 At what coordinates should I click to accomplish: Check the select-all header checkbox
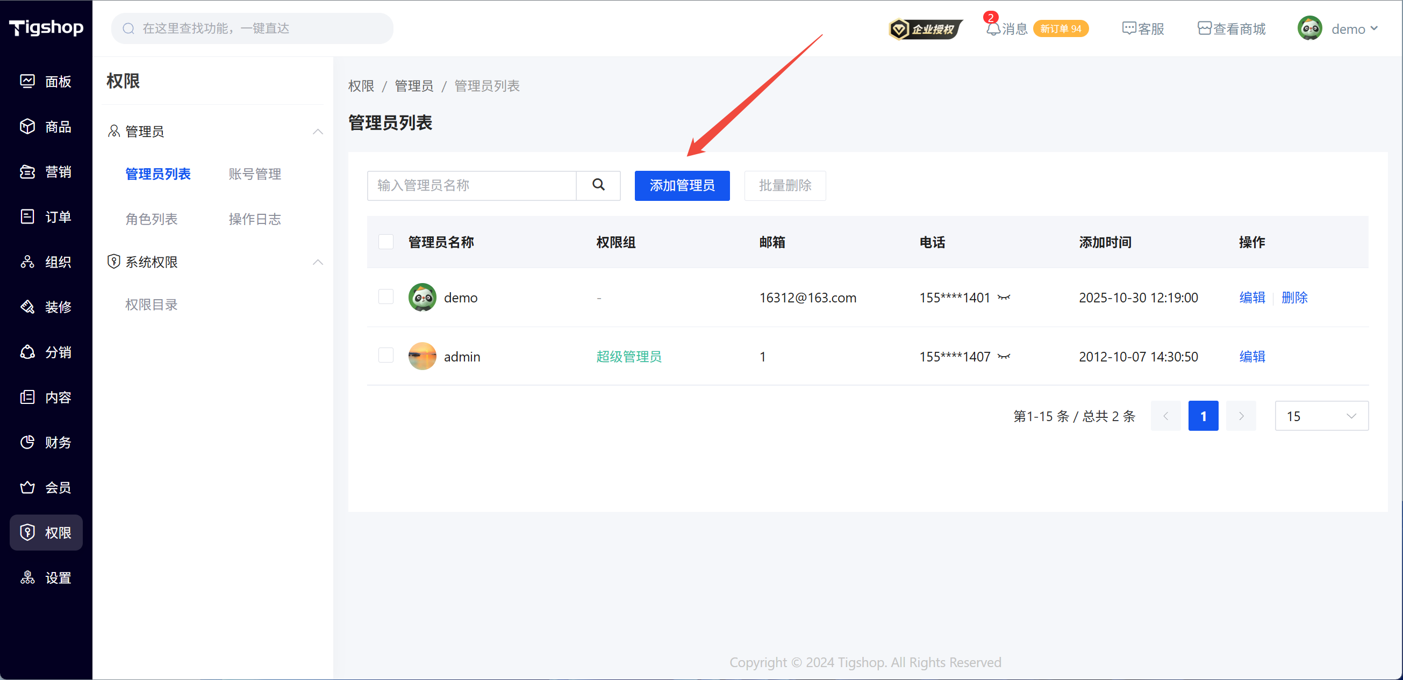[385, 242]
